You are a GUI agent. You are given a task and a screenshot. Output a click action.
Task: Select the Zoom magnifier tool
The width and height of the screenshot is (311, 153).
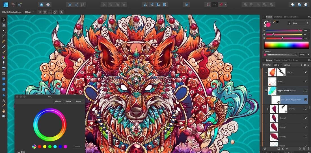(x=4, y=116)
